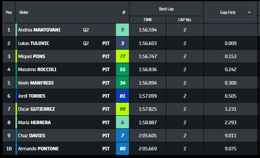Click the LAP No. column header
The width and height of the screenshot is (260, 158).
click(185, 19)
